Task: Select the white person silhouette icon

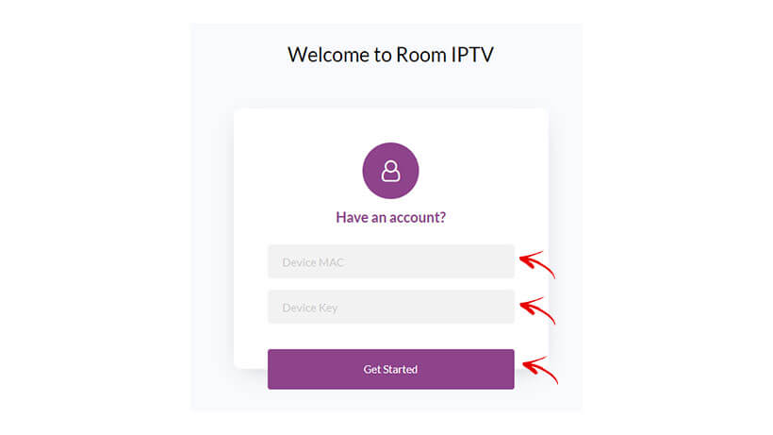Action: click(390, 171)
